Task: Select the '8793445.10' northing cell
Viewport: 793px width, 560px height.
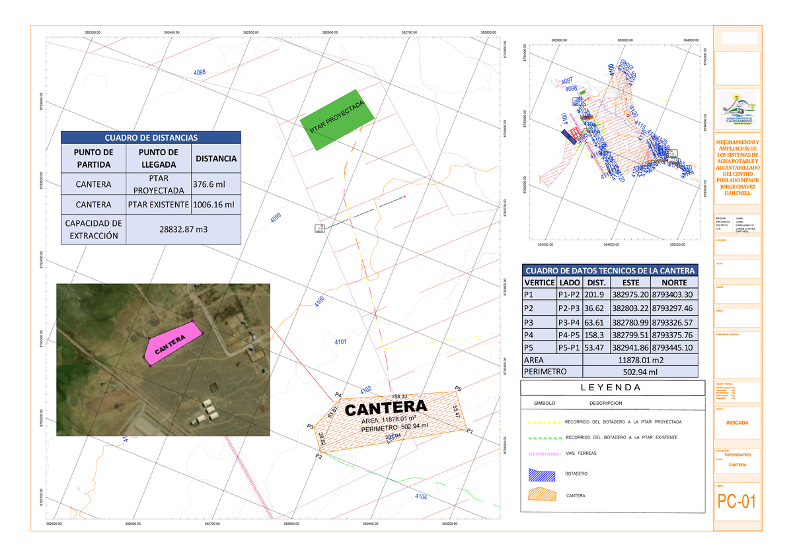Action: (x=674, y=347)
